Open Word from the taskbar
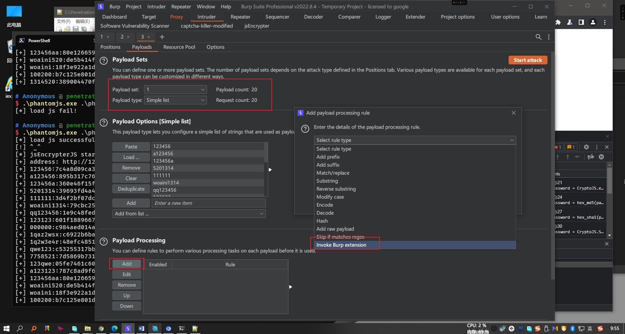This screenshot has width=625, height=334. [x=141, y=328]
